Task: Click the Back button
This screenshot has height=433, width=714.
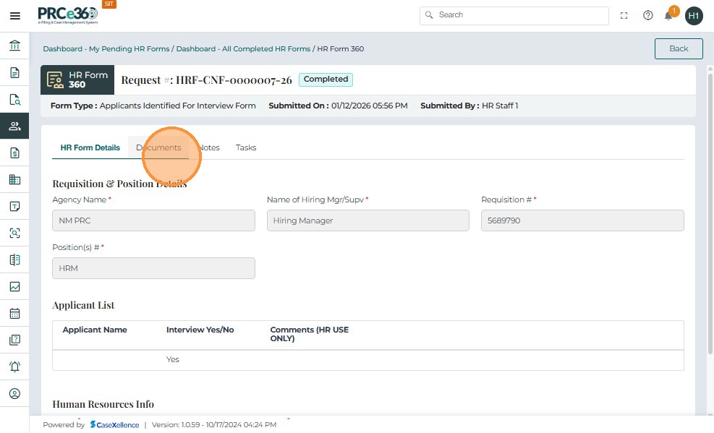Action: click(x=678, y=48)
